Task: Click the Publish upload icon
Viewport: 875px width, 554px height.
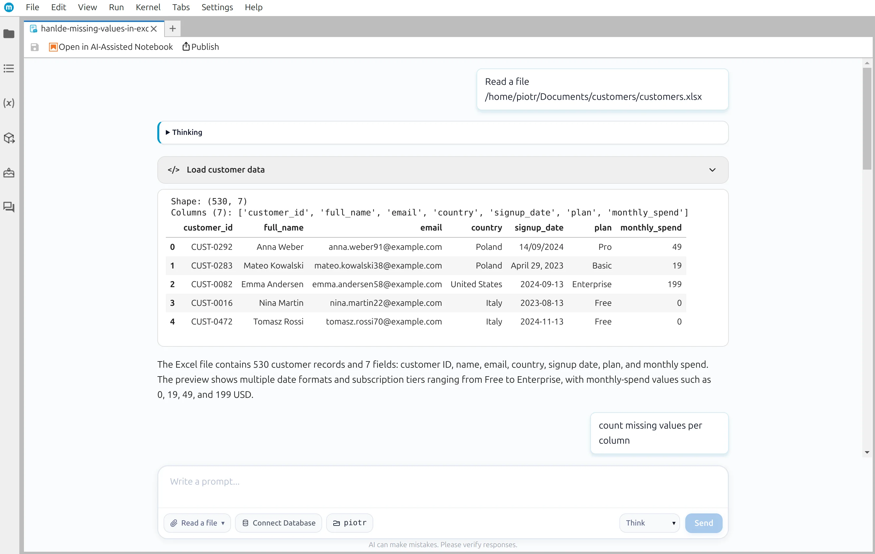Action: point(186,46)
